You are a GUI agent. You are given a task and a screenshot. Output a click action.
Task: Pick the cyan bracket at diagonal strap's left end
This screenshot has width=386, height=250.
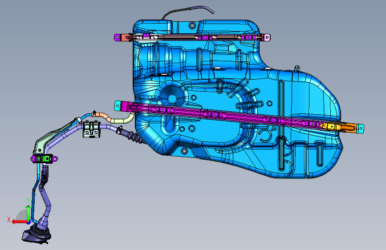(x=118, y=106)
